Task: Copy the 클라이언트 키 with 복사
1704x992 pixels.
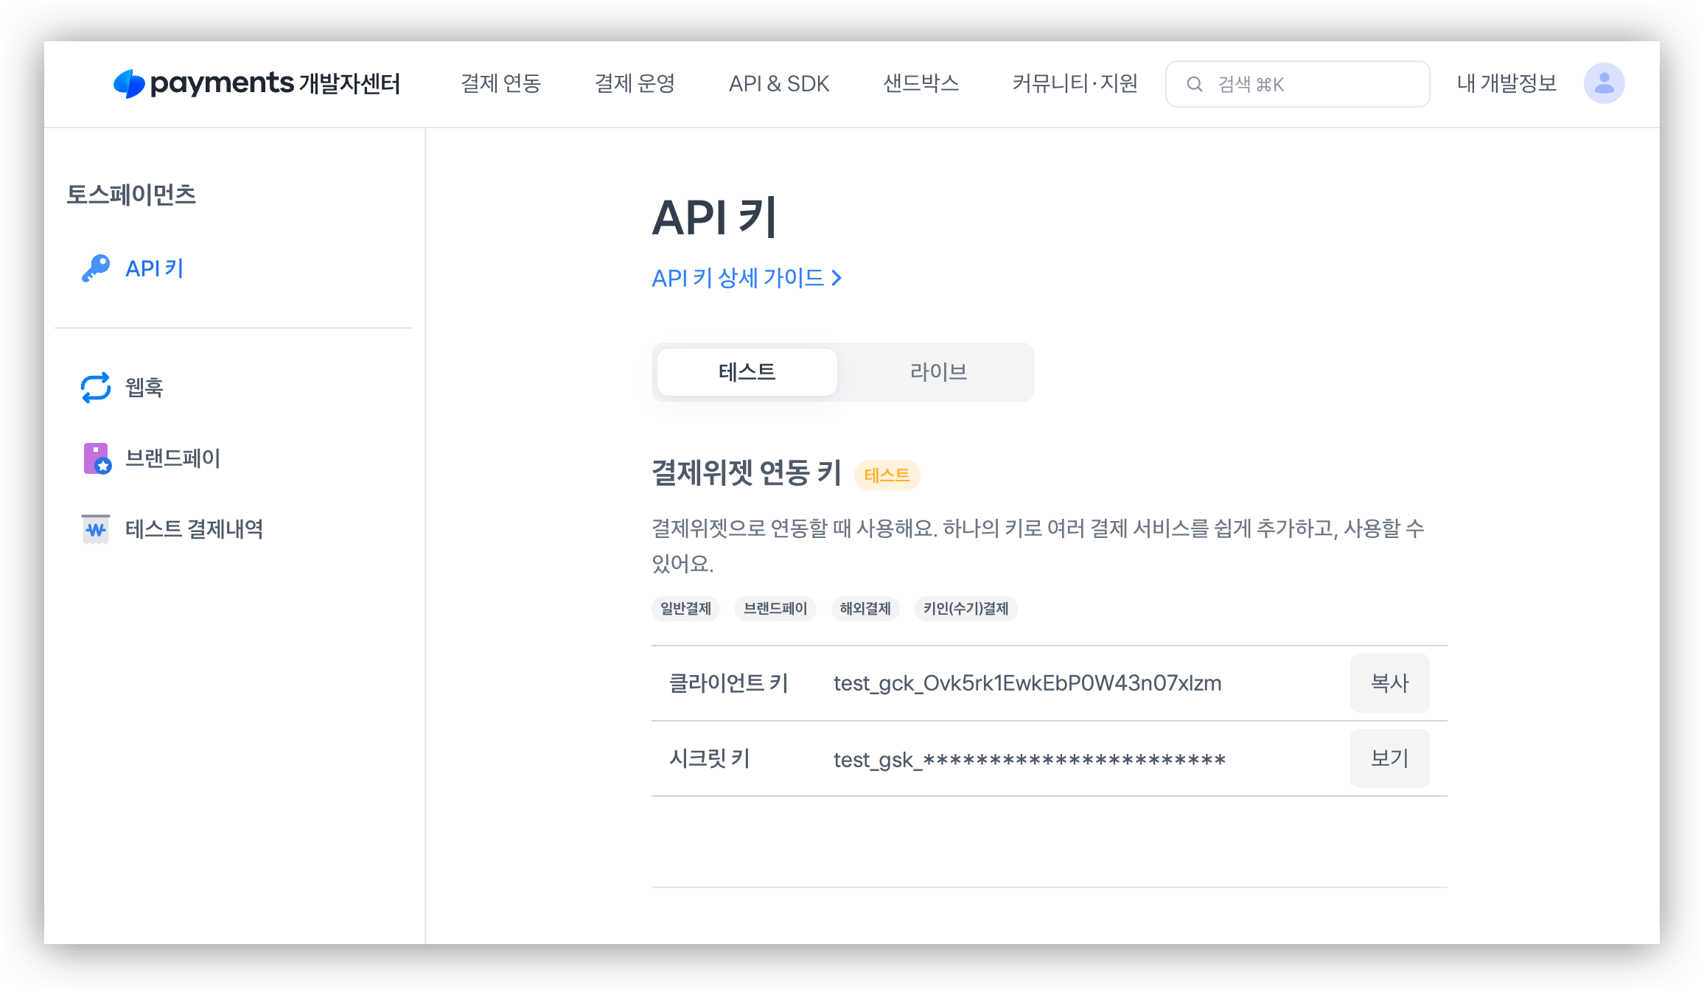Action: click(x=1389, y=683)
